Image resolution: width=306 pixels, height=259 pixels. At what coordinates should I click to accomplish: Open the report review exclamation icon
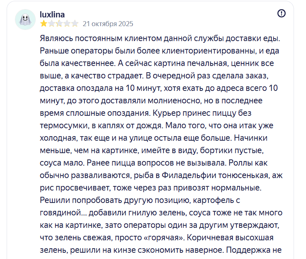coord(282,13)
